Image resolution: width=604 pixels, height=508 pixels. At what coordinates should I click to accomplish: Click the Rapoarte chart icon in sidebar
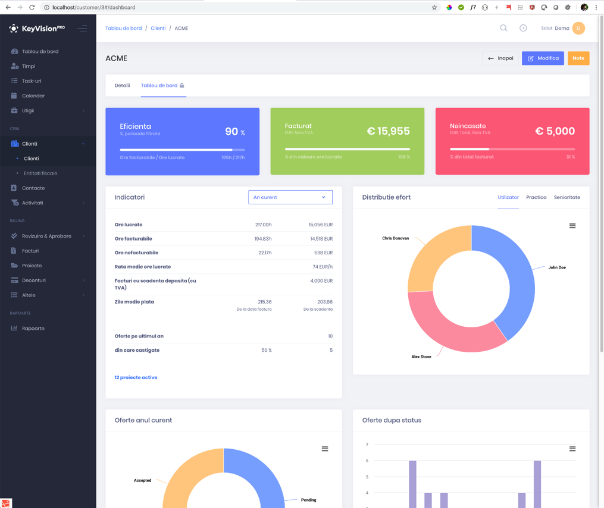coord(14,328)
